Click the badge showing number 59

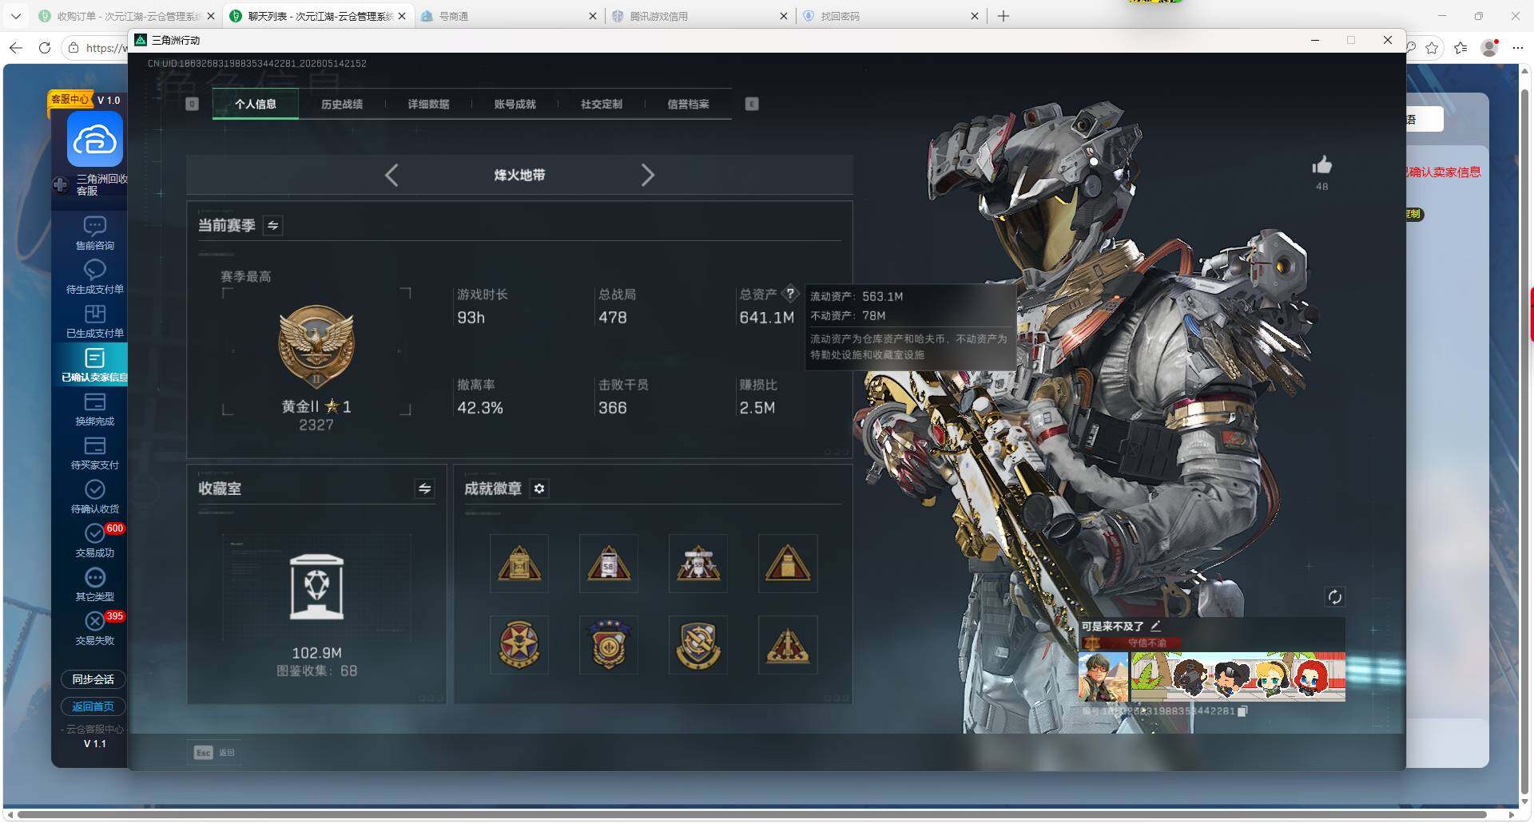click(x=698, y=564)
